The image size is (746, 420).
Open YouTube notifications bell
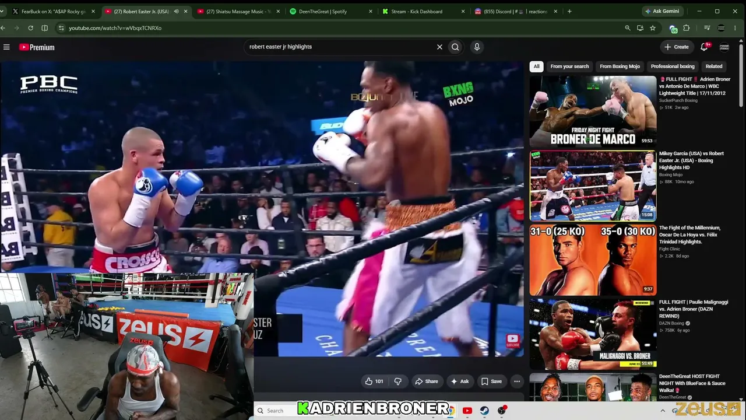point(704,47)
